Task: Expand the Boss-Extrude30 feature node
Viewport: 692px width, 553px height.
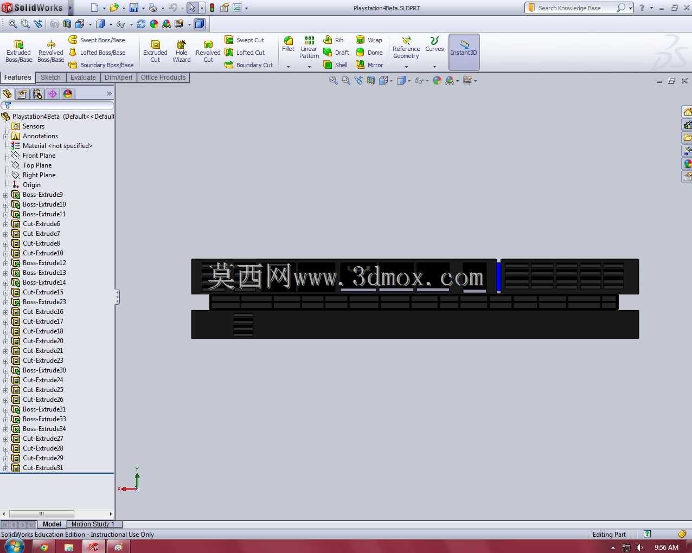Action: (6, 370)
